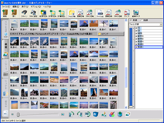Click the stacked photos icon in bottom bar

(128, 114)
